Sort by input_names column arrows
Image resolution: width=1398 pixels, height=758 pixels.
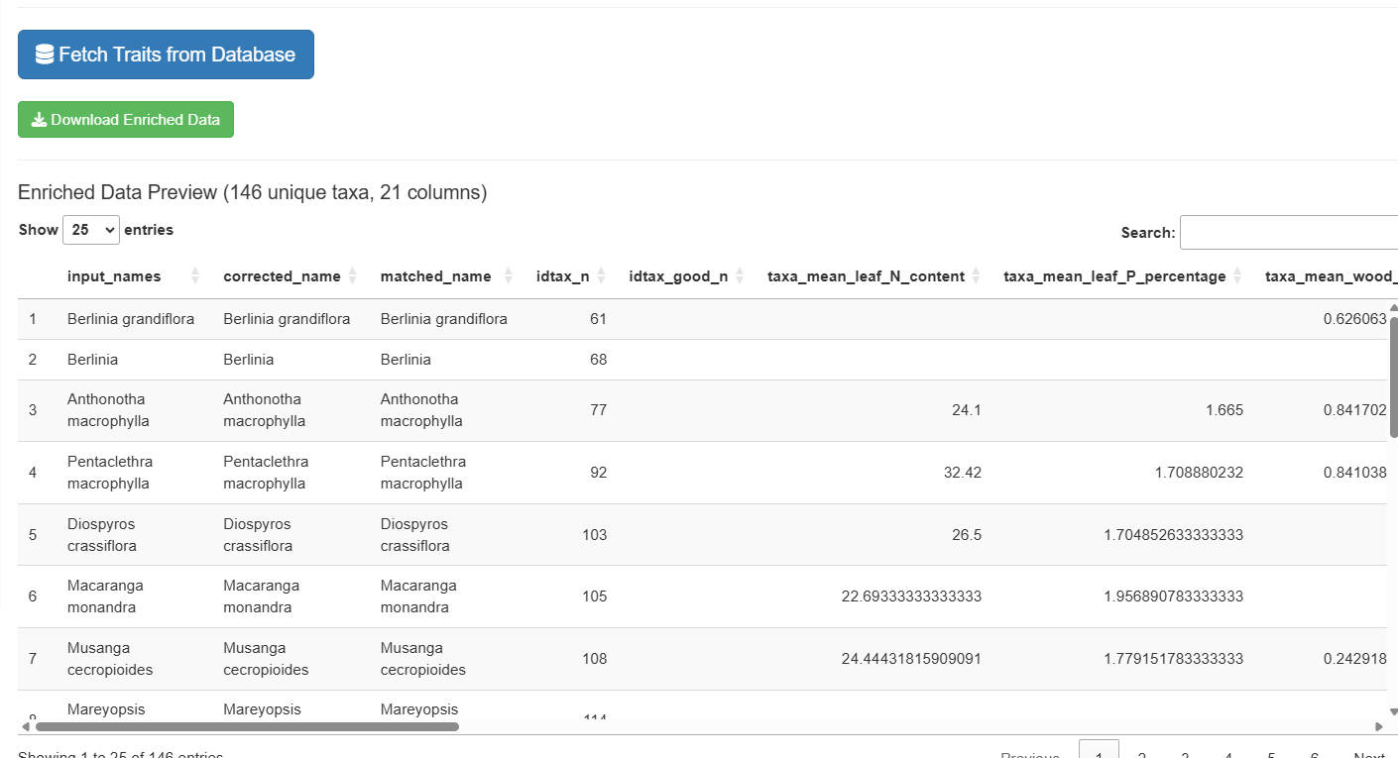(194, 276)
